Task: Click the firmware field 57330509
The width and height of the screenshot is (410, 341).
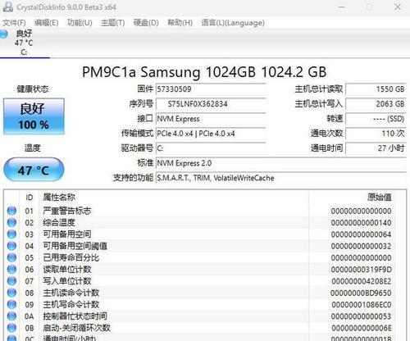Action: click(211, 89)
